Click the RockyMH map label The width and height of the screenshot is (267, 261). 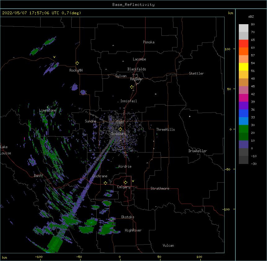pos(76,70)
